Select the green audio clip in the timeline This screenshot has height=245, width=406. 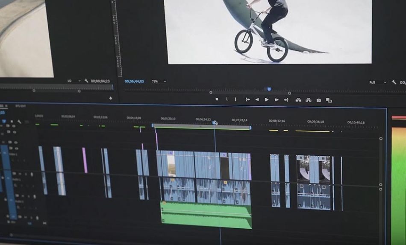click(206, 215)
